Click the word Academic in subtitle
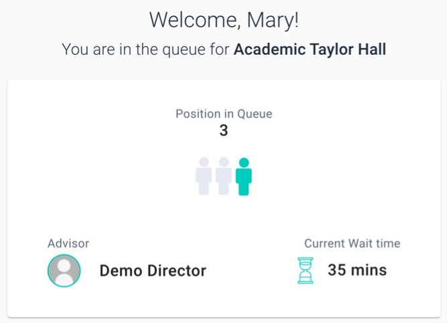Image resolution: width=447 pixels, height=323 pixels. (269, 49)
